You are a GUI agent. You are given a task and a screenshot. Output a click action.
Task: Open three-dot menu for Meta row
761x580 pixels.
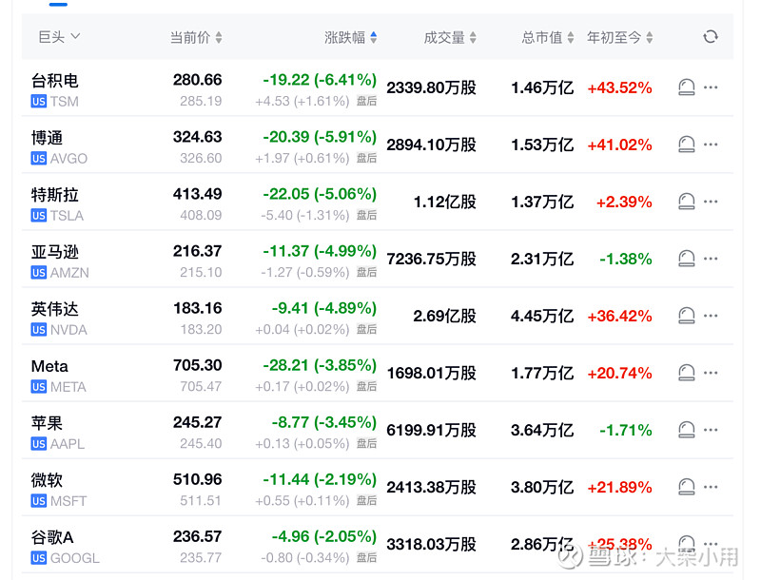click(x=712, y=373)
